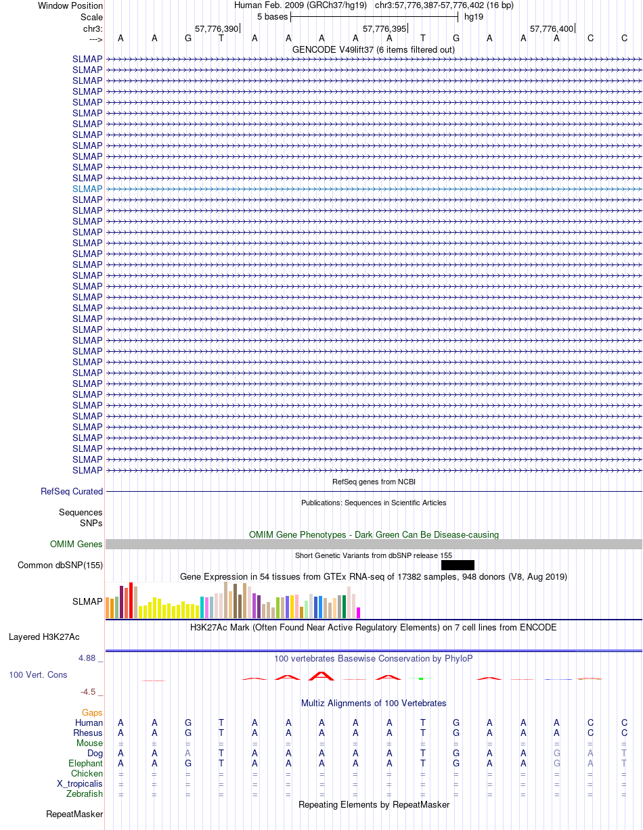643x830 pixels.
Task: Select the Elephant alignment row label
Action: coord(85,764)
